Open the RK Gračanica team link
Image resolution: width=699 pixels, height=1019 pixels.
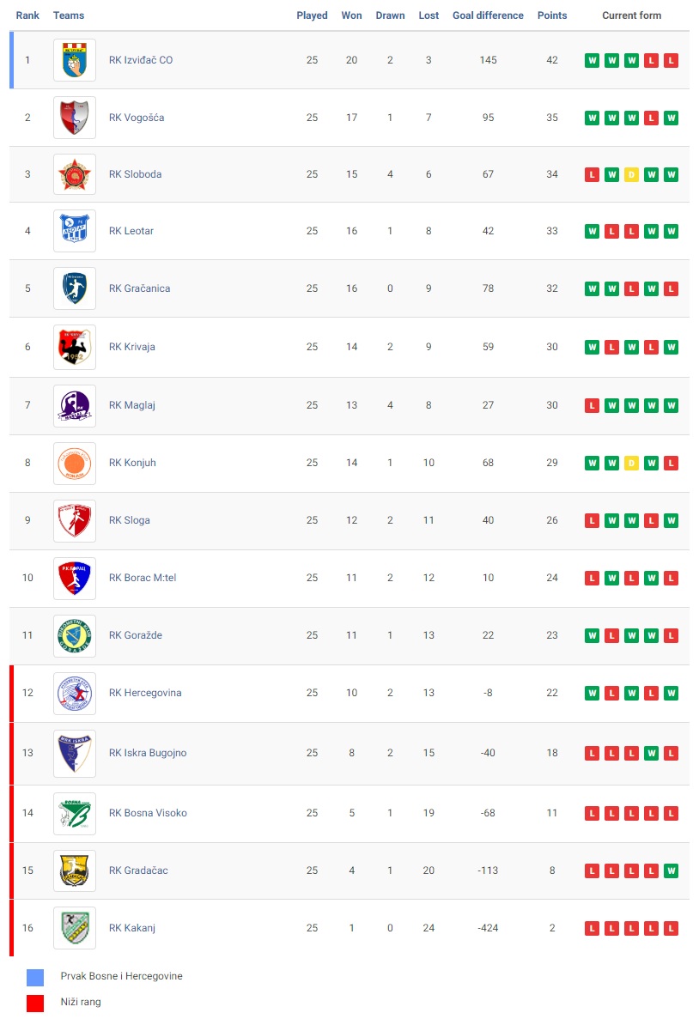[x=140, y=288]
